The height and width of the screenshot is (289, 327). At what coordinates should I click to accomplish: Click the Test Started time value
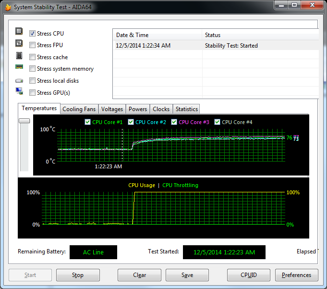click(x=224, y=252)
